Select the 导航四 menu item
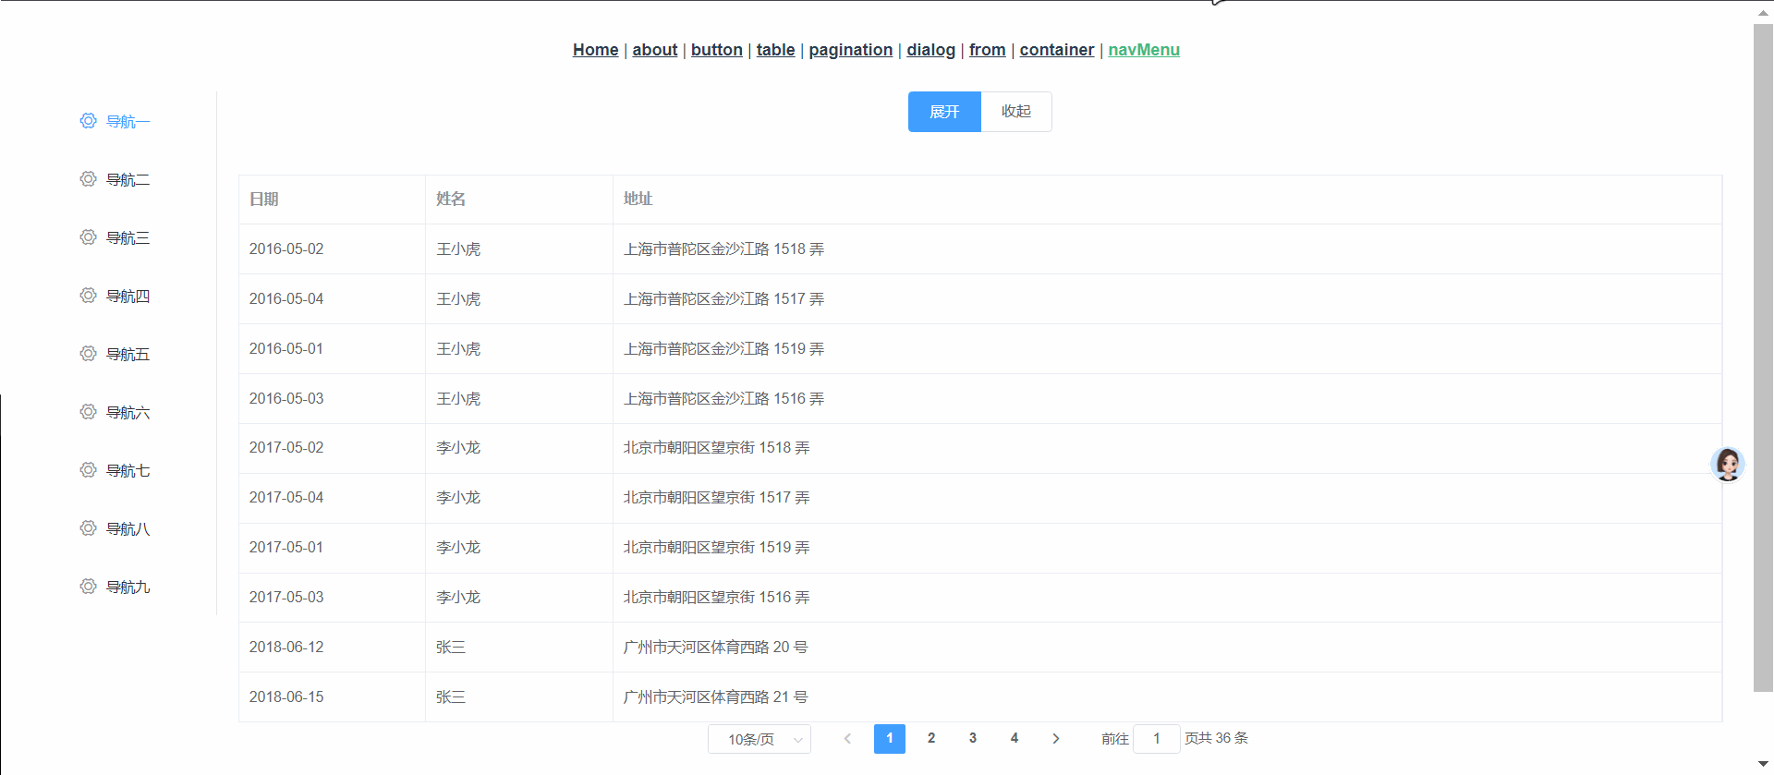 click(x=128, y=296)
